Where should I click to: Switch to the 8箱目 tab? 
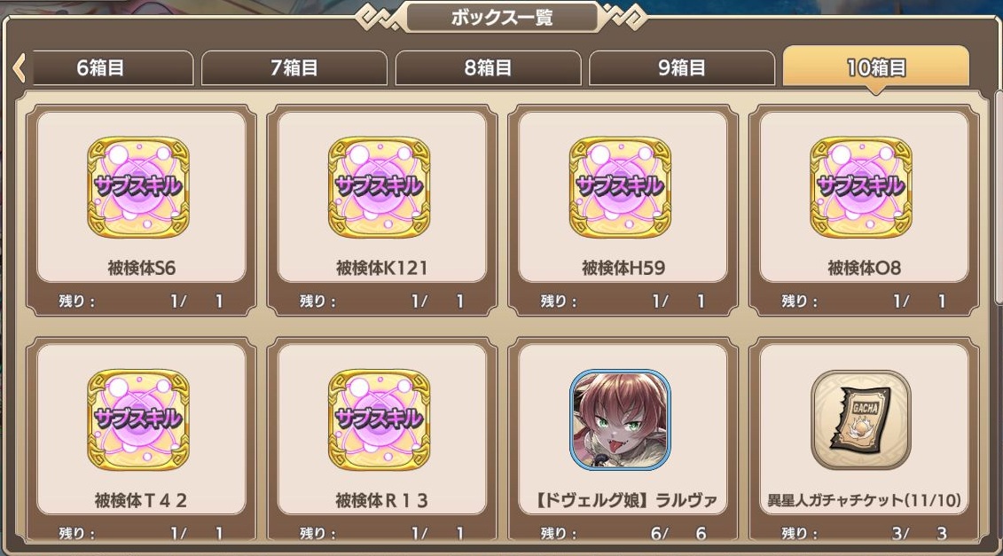(488, 67)
